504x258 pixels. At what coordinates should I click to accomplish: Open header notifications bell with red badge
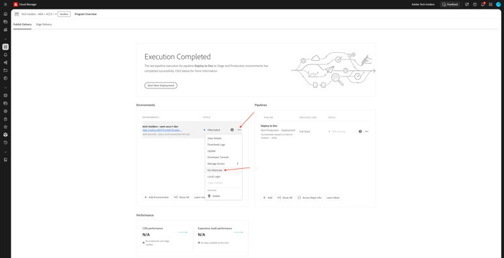[482, 5]
